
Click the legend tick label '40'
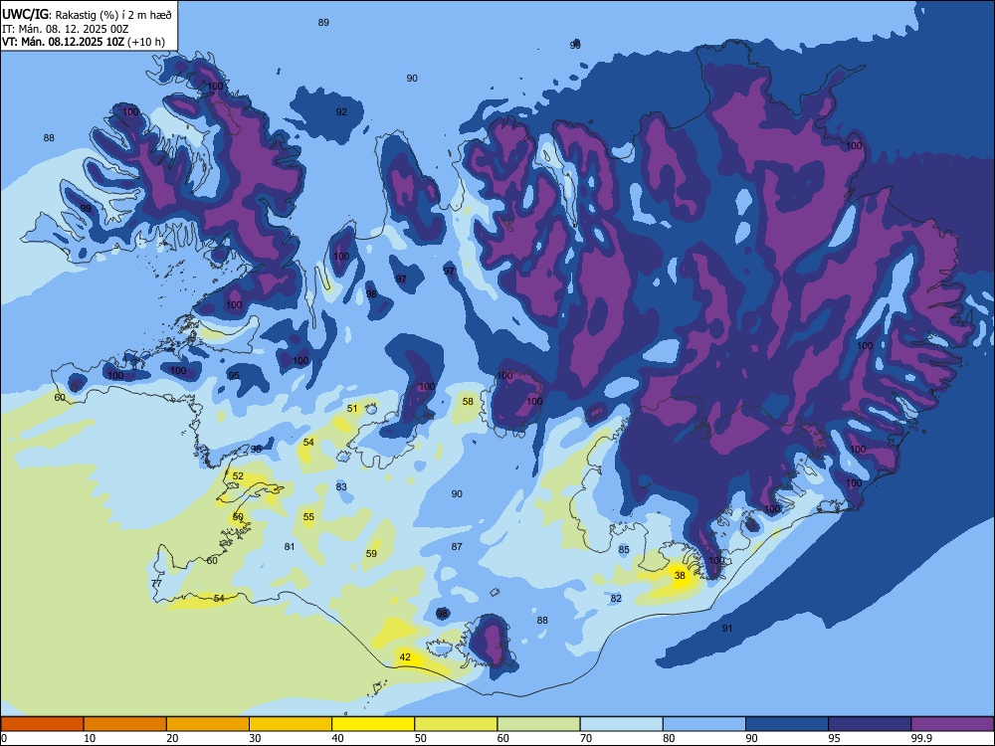(x=337, y=738)
